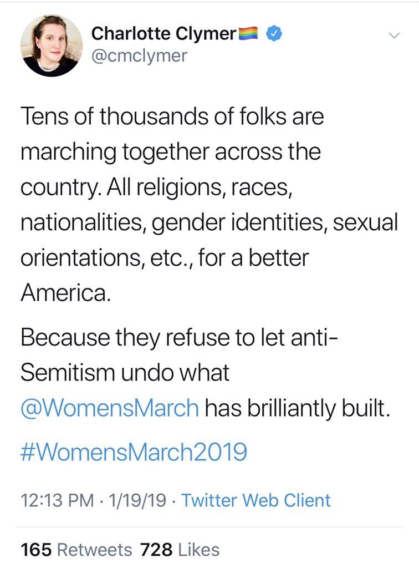Image resolution: width=419 pixels, height=568 pixels.
Task: Click the blue verified badge
Action: point(274,34)
